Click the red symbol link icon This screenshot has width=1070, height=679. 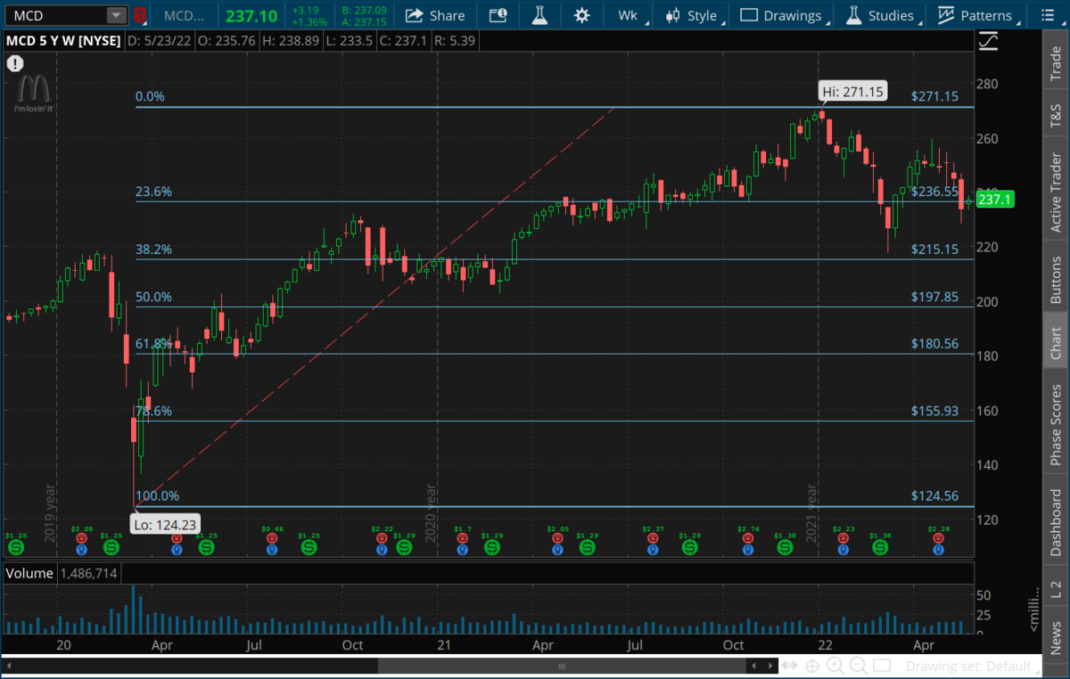[139, 15]
